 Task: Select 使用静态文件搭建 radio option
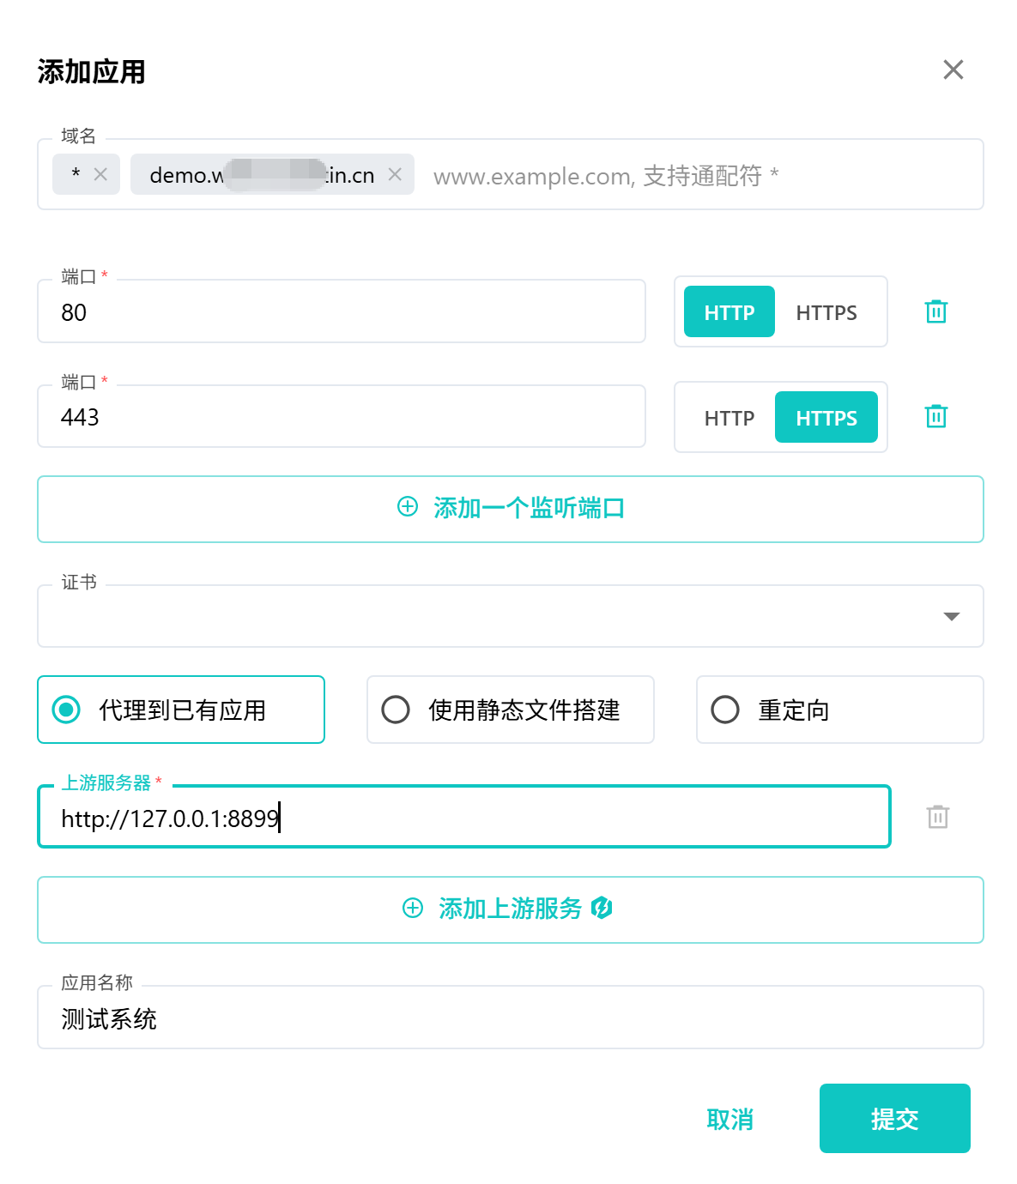(x=396, y=710)
